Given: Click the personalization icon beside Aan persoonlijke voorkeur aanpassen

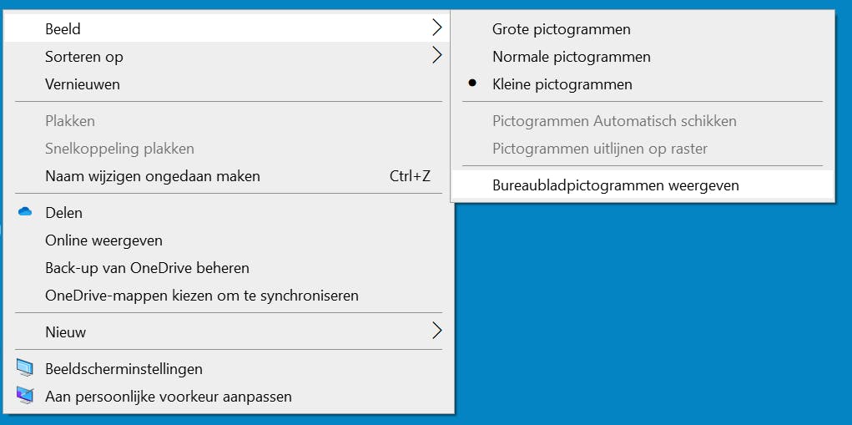Looking at the screenshot, I should tap(25, 396).
